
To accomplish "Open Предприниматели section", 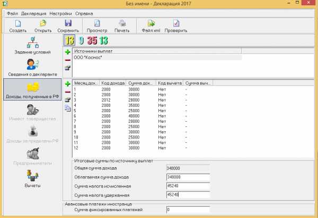I will point(32,157).
